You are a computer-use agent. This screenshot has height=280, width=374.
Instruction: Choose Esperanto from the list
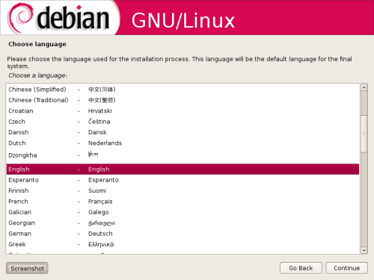tap(183, 180)
